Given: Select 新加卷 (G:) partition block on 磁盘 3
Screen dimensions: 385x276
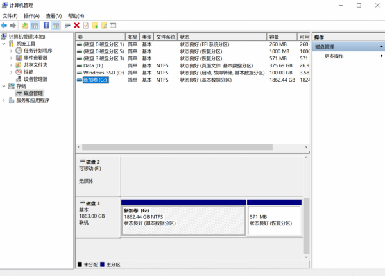Looking at the screenshot, I should tap(184, 218).
